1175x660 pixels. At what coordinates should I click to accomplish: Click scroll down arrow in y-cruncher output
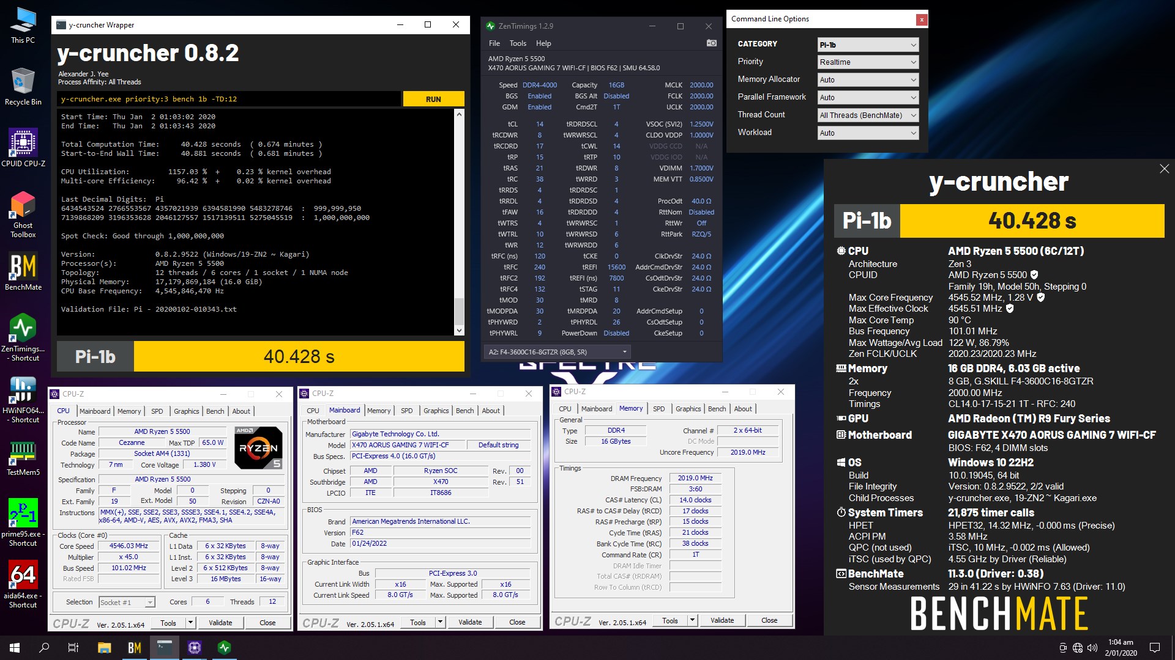(459, 331)
